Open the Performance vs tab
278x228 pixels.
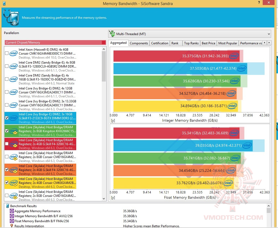(x=251, y=43)
